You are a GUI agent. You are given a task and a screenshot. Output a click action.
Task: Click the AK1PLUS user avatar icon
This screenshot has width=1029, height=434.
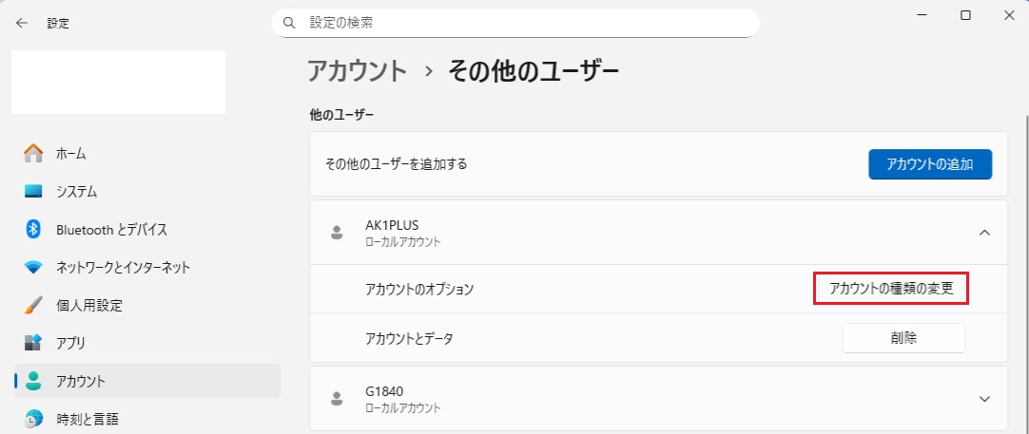tap(336, 233)
